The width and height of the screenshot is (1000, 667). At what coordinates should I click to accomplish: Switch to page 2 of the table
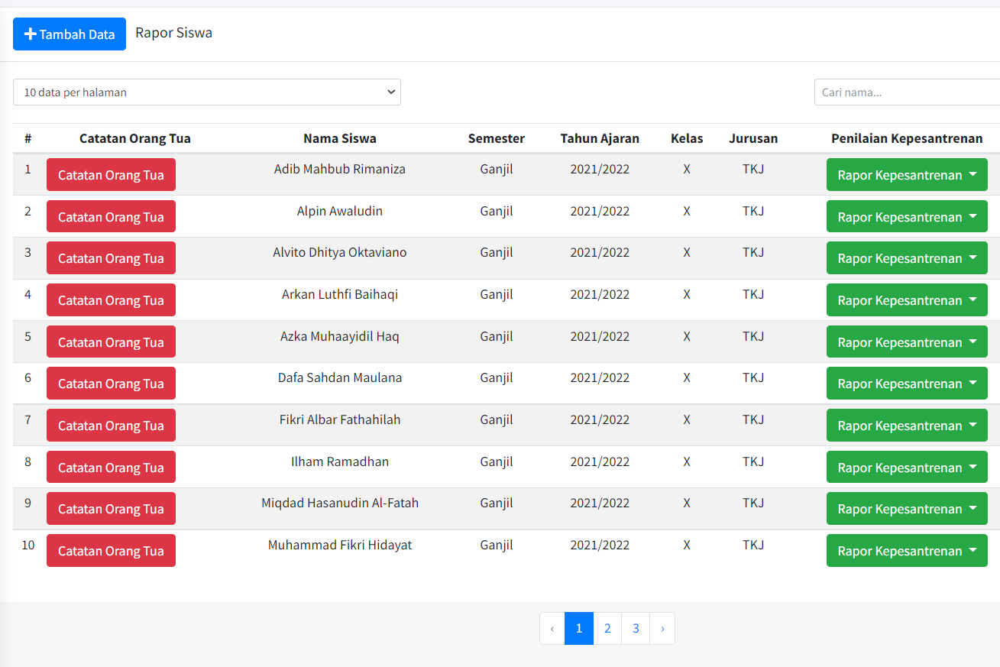[607, 628]
